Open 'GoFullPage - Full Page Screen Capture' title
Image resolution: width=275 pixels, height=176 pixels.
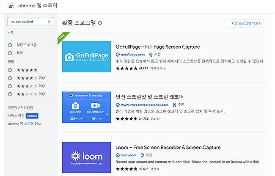coord(158,47)
